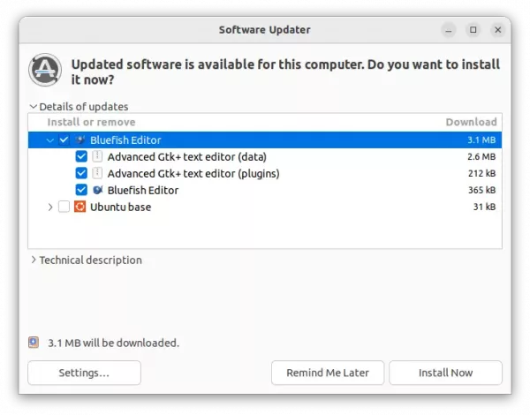Click the Software Updater logo icon

tap(45, 70)
